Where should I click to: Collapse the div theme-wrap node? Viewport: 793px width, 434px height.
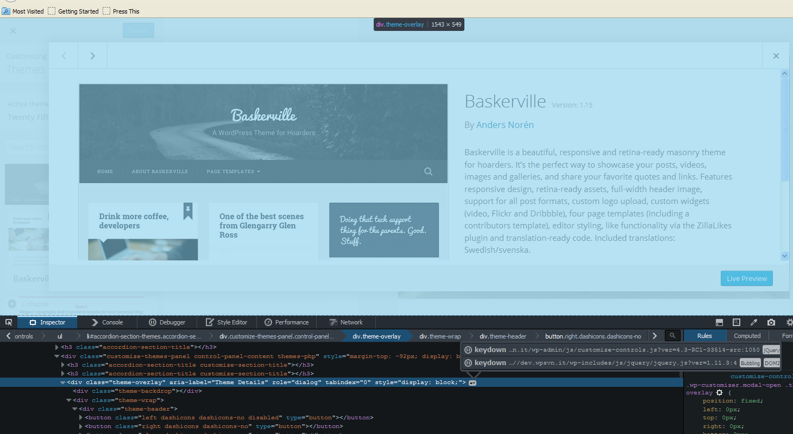coord(69,400)
